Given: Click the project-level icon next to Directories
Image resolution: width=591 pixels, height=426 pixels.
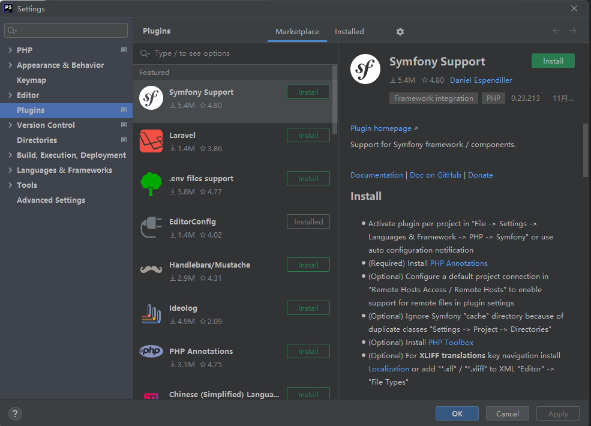Looking at the screenshot, I should [124, 140].
